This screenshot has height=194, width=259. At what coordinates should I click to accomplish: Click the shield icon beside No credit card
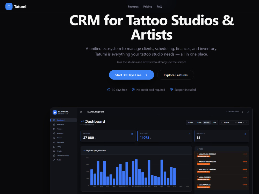point(133,89)
